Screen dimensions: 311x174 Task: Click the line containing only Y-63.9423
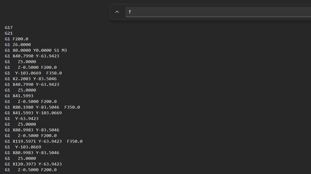(27, 119)
